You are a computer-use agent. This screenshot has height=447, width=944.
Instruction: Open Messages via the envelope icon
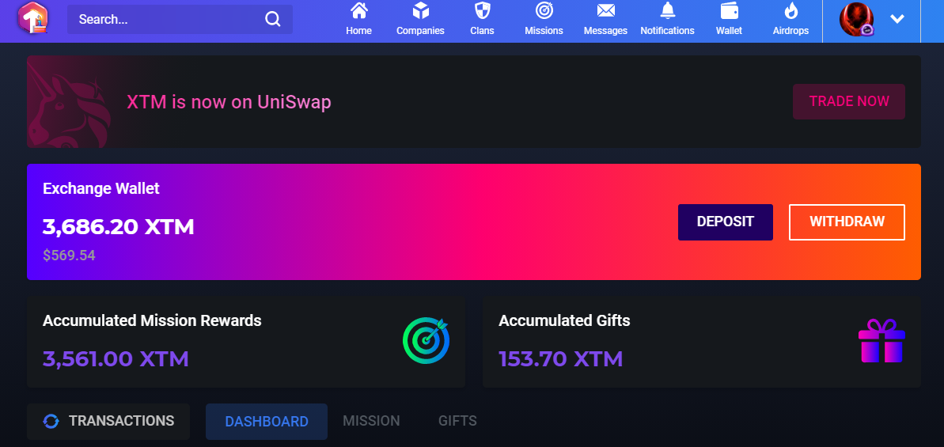tap(605, 11)
